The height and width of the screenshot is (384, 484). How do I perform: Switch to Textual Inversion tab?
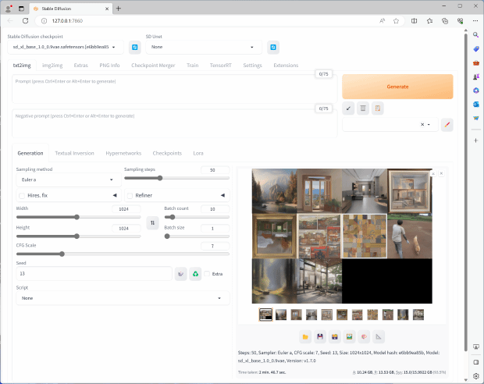pos(74,153)
